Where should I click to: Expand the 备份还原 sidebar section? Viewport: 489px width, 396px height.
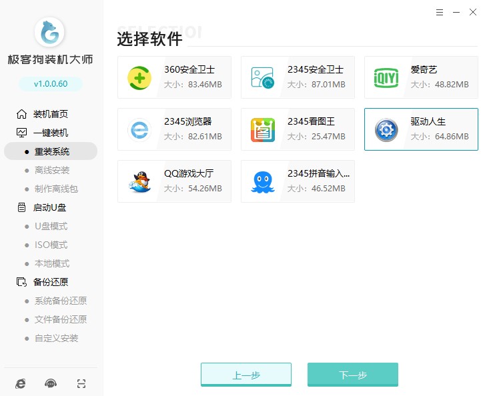51,282
